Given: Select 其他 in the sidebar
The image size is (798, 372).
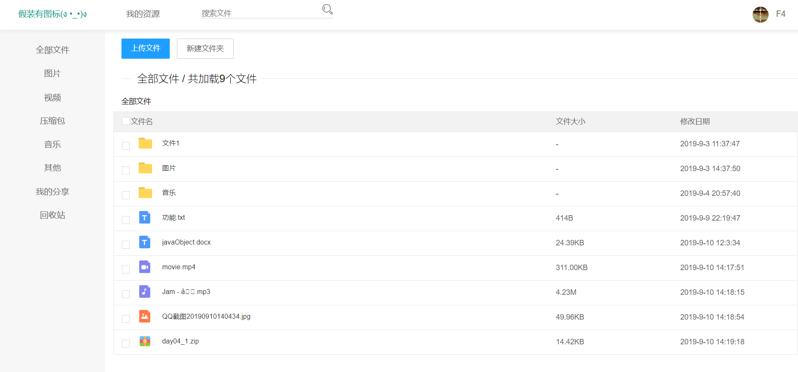Looking at the screenshot, I should tap(53, 168).
